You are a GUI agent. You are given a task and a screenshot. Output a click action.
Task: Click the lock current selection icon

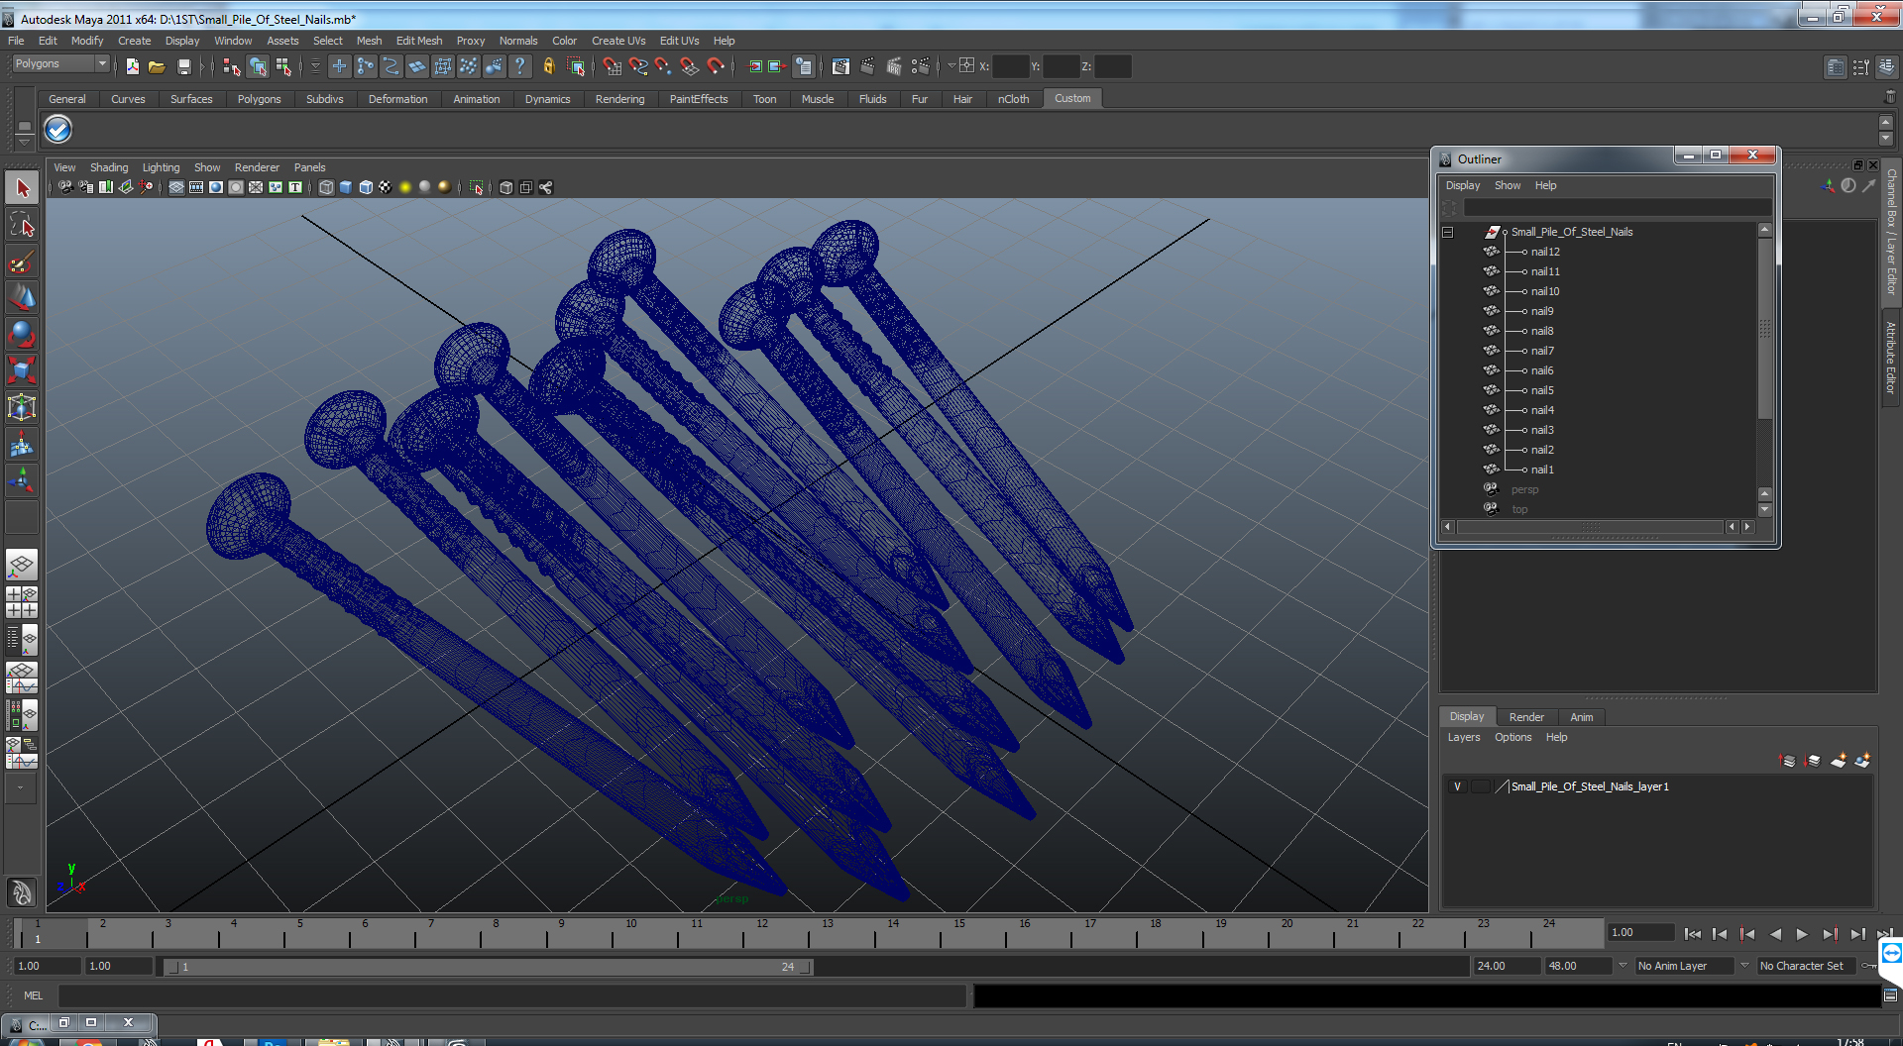point(548,66)
